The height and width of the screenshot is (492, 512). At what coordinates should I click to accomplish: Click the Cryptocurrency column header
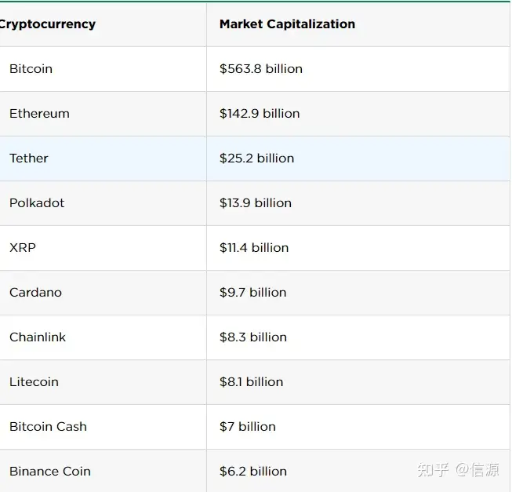point(47,24)
